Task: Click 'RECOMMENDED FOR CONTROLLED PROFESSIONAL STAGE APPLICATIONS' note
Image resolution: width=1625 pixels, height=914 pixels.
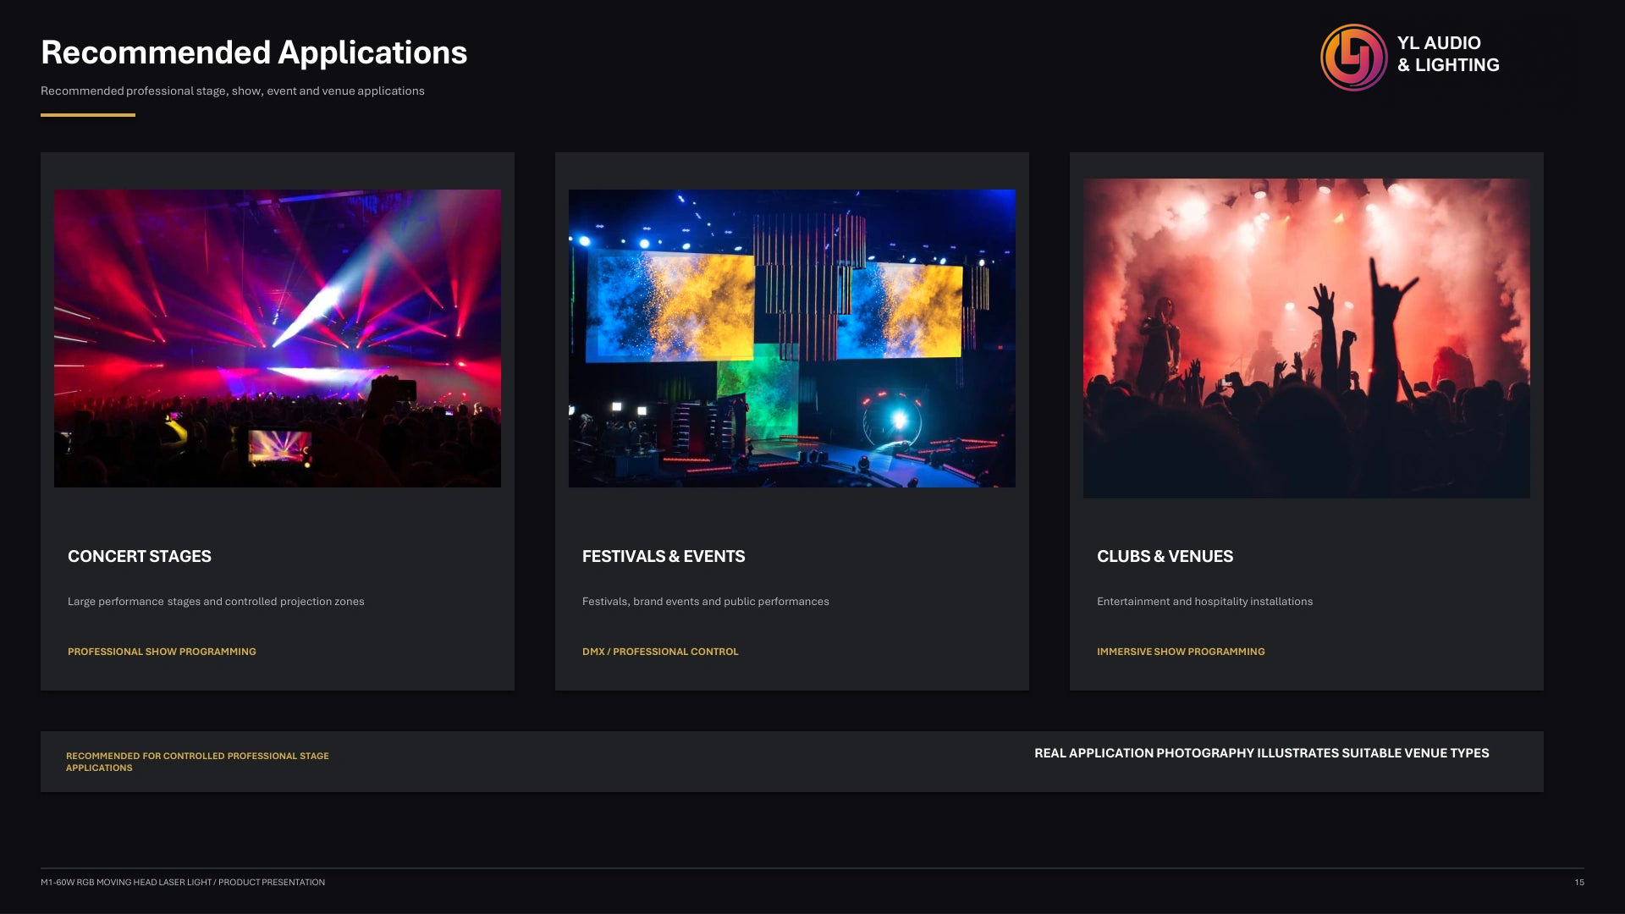Action: click(197, 762)
